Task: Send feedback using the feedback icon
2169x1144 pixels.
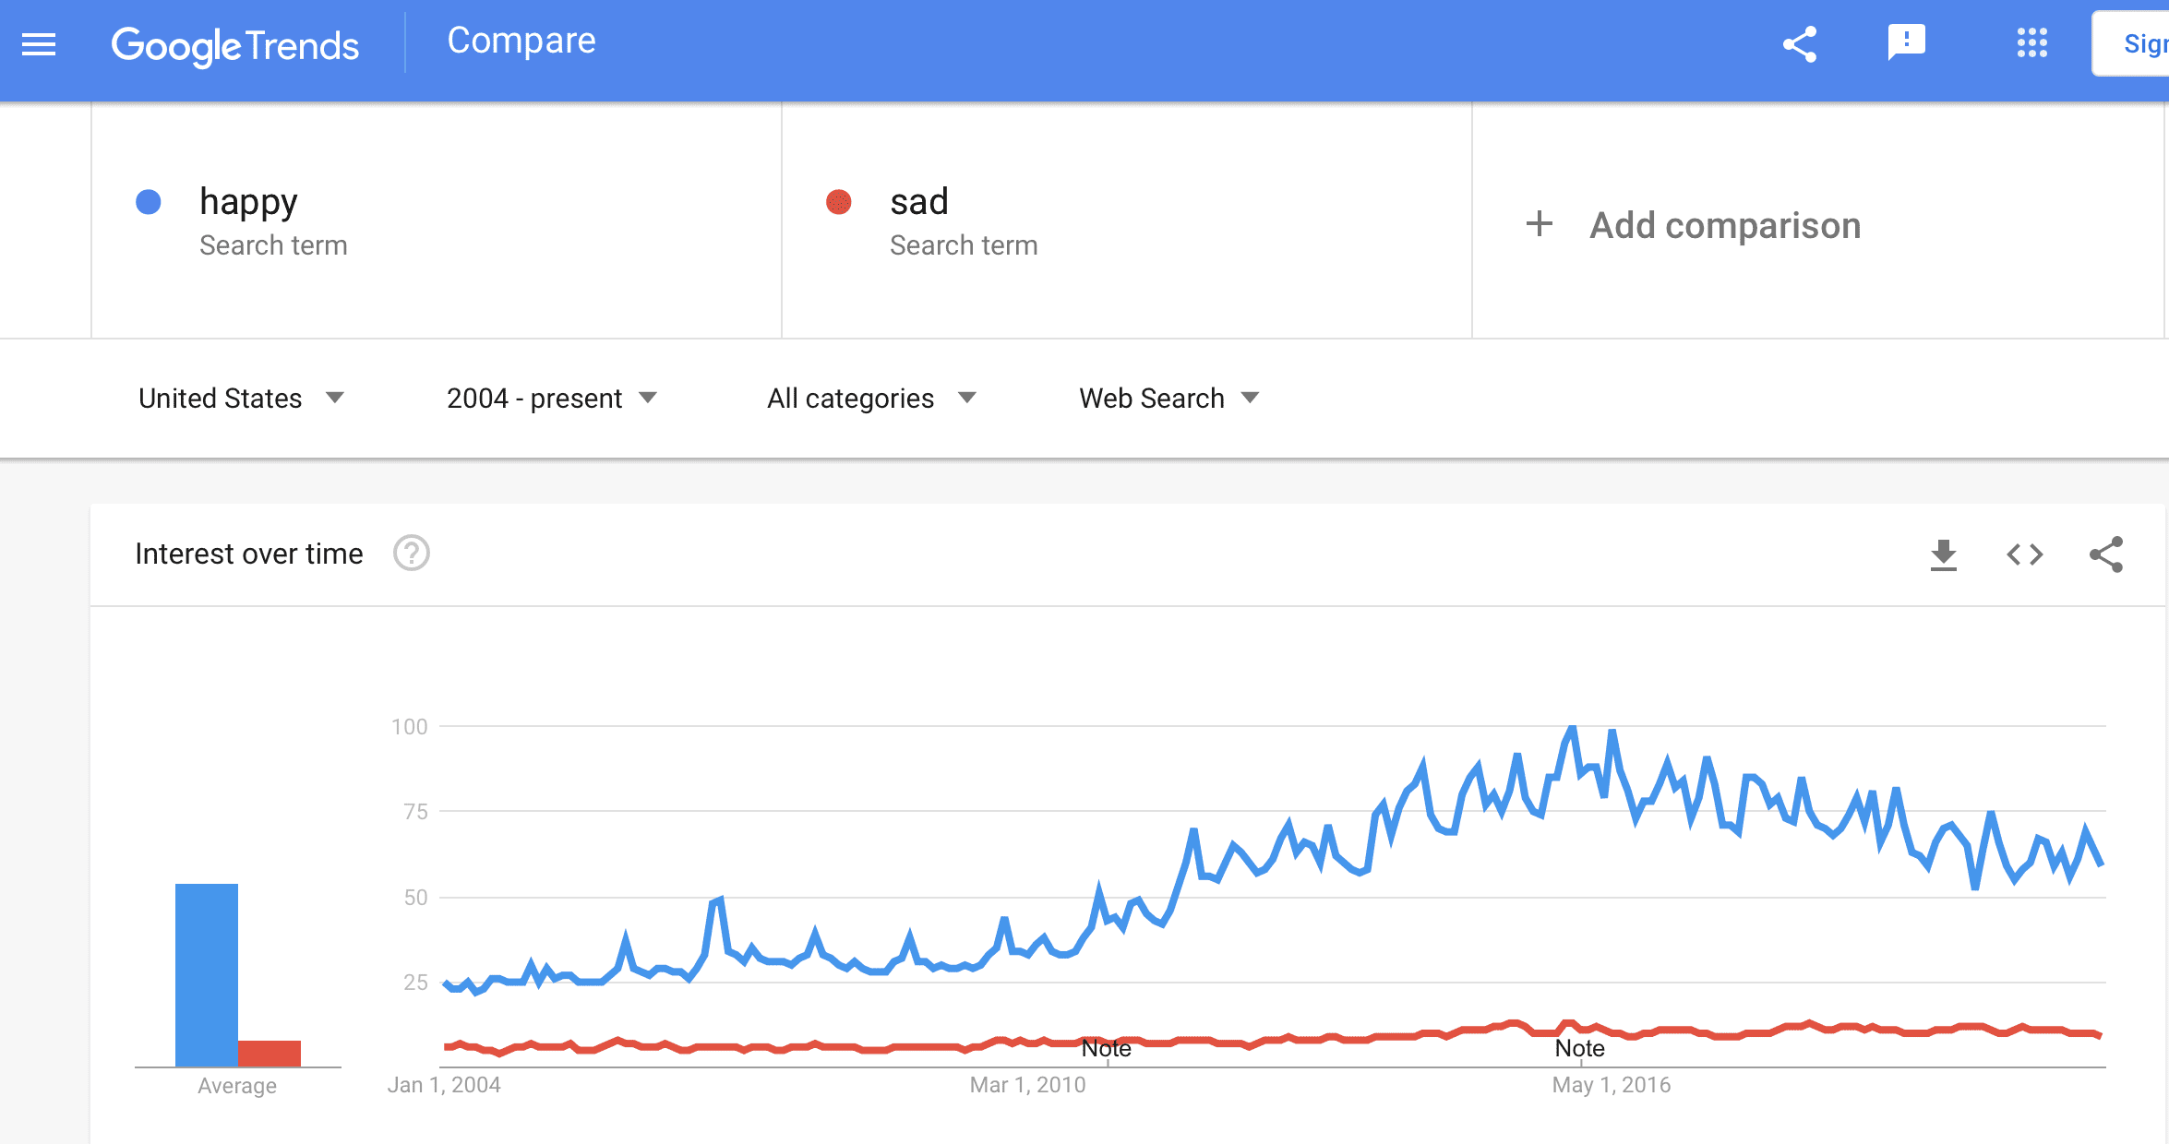Action: 1907,42
